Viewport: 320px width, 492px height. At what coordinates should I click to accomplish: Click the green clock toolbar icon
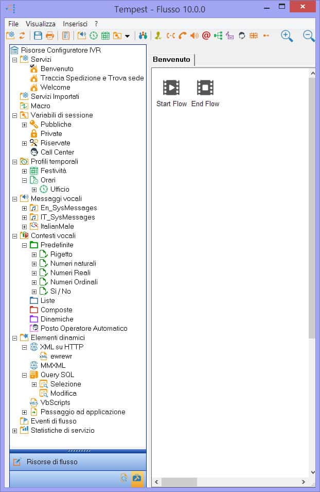coord(94,36)
